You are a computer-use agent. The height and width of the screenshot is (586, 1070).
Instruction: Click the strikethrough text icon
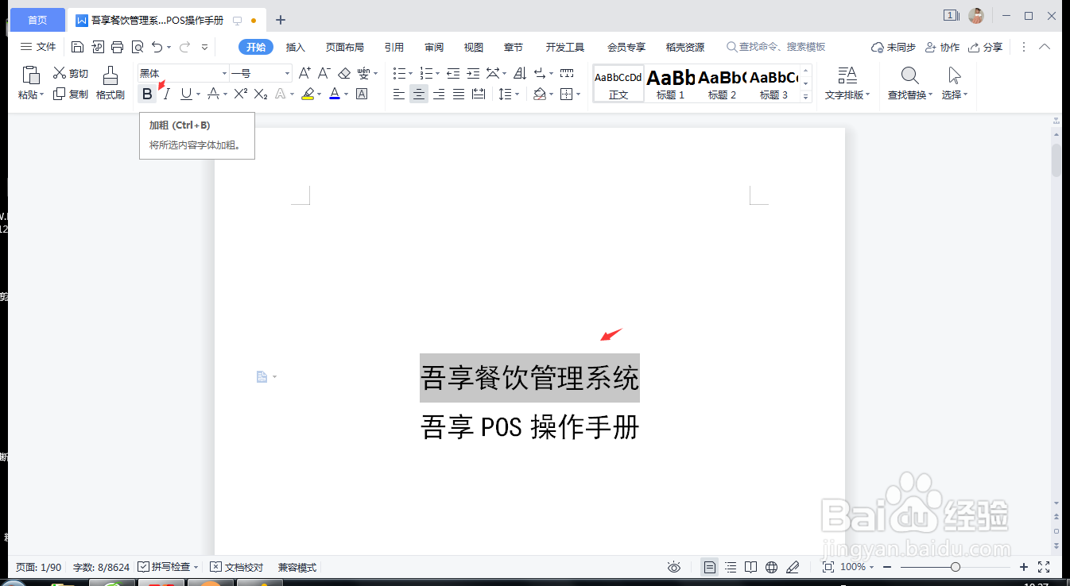(212, 94)
